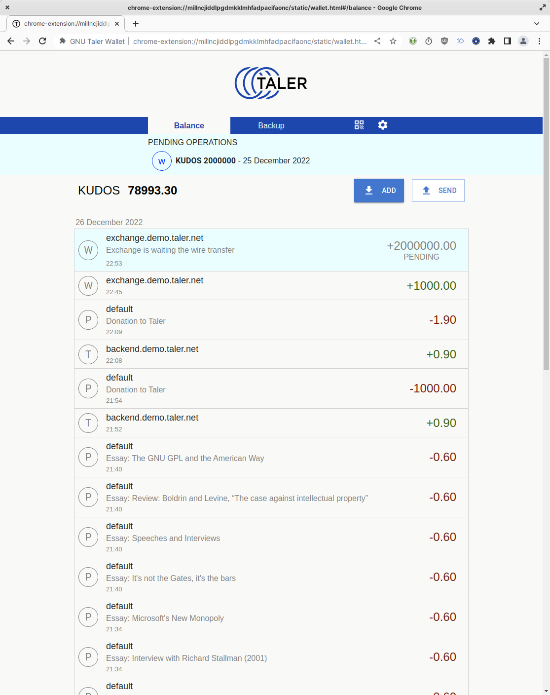550x695 pixels.
Task: Expand the tab search chevron
Action: (x=537, y=24)
